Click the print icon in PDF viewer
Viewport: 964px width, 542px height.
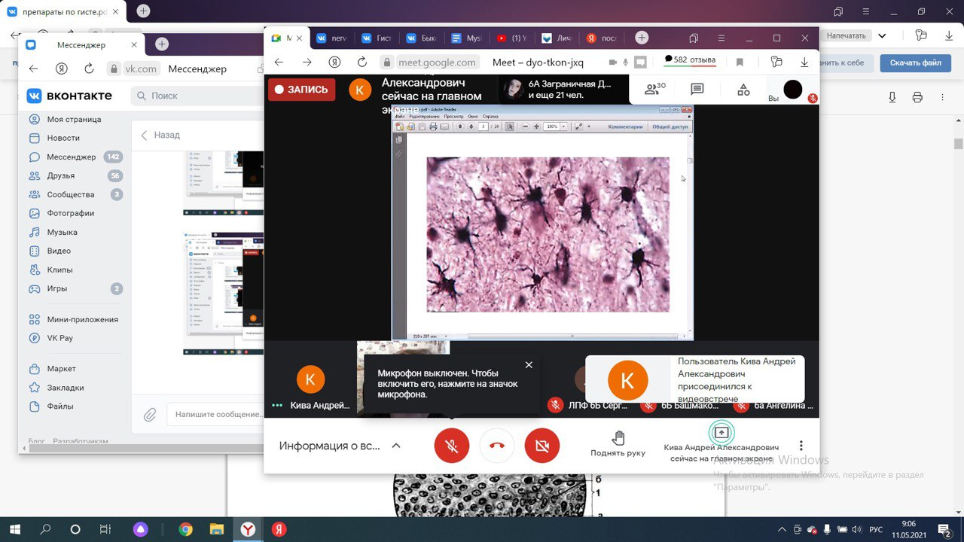(917, 97)
